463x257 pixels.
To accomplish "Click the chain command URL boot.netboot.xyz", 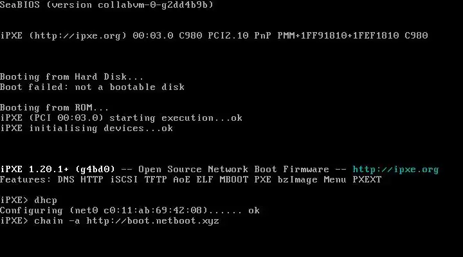I will click(152, 221).
